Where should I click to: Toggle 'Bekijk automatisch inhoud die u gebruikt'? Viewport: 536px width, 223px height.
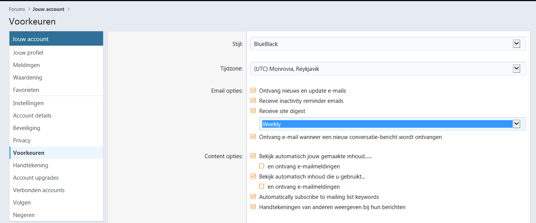[x=253, y=176]
